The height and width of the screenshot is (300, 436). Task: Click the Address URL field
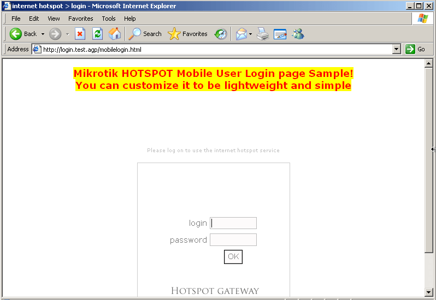tap(217, 50)
